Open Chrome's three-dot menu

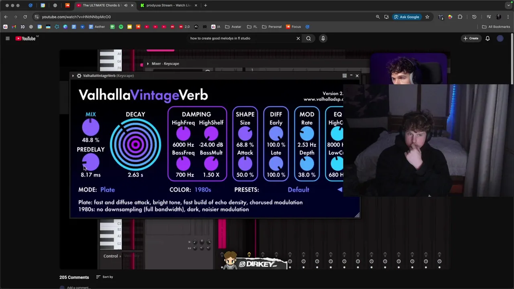pyautogui.click(x=508, y=17)
